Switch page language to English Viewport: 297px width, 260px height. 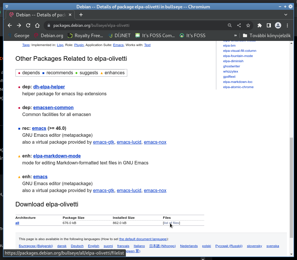(x=94, y=246)
